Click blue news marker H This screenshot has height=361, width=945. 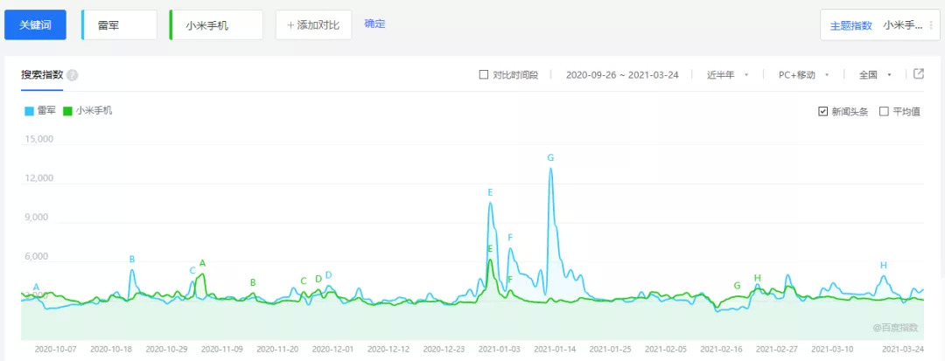[x=884, y=266]
